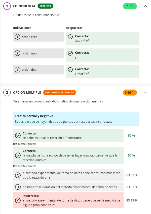This screenshot has width=151, height=214.
Task: Select option C radio circle
Action: tap(18, 175)
